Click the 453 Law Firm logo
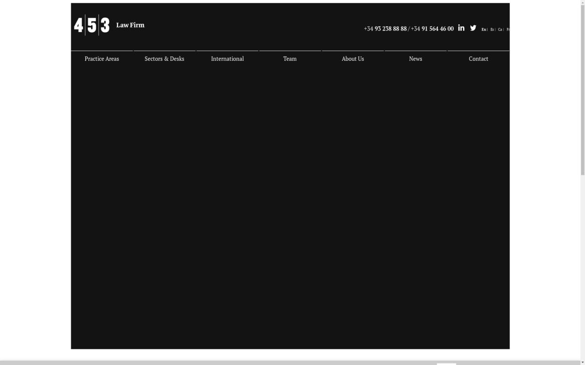Image resolution: width=585 pixels, height=365 pixels. 109,25
